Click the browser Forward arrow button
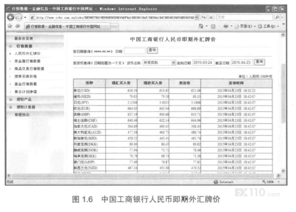 [18, 17]
